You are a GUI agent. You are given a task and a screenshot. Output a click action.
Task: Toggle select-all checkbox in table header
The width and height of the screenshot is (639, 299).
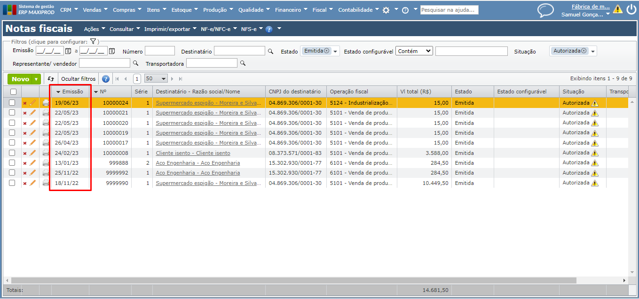(13, 92)
